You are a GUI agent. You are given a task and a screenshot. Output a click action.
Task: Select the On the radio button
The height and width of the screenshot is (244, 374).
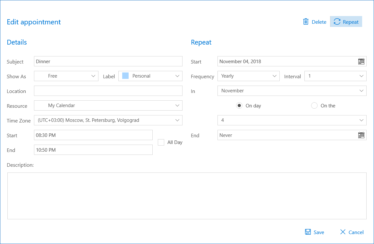[314, 105]
